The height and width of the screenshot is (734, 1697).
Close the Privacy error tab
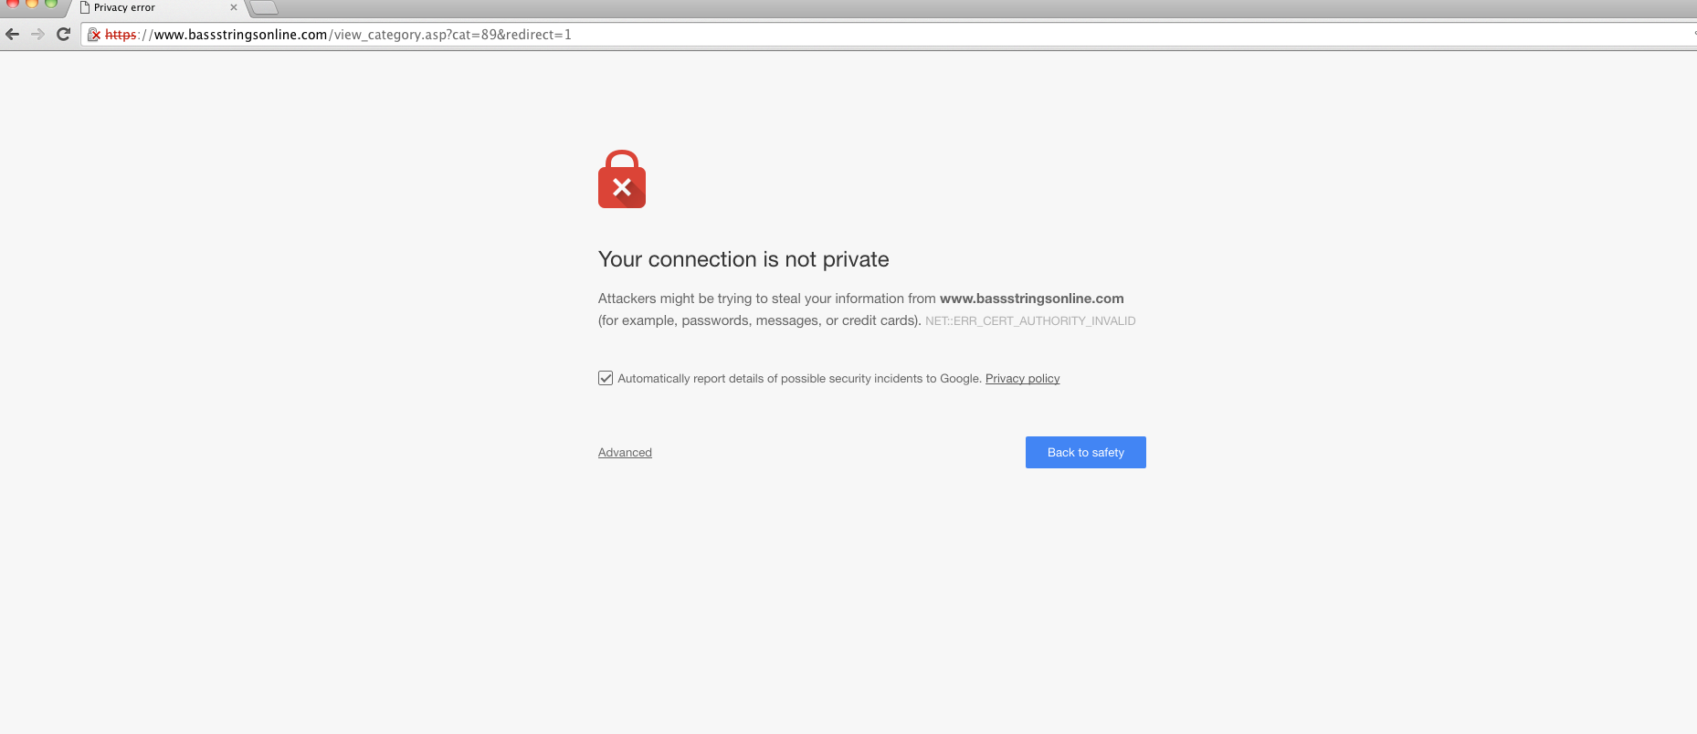click(x=234, y=7)
